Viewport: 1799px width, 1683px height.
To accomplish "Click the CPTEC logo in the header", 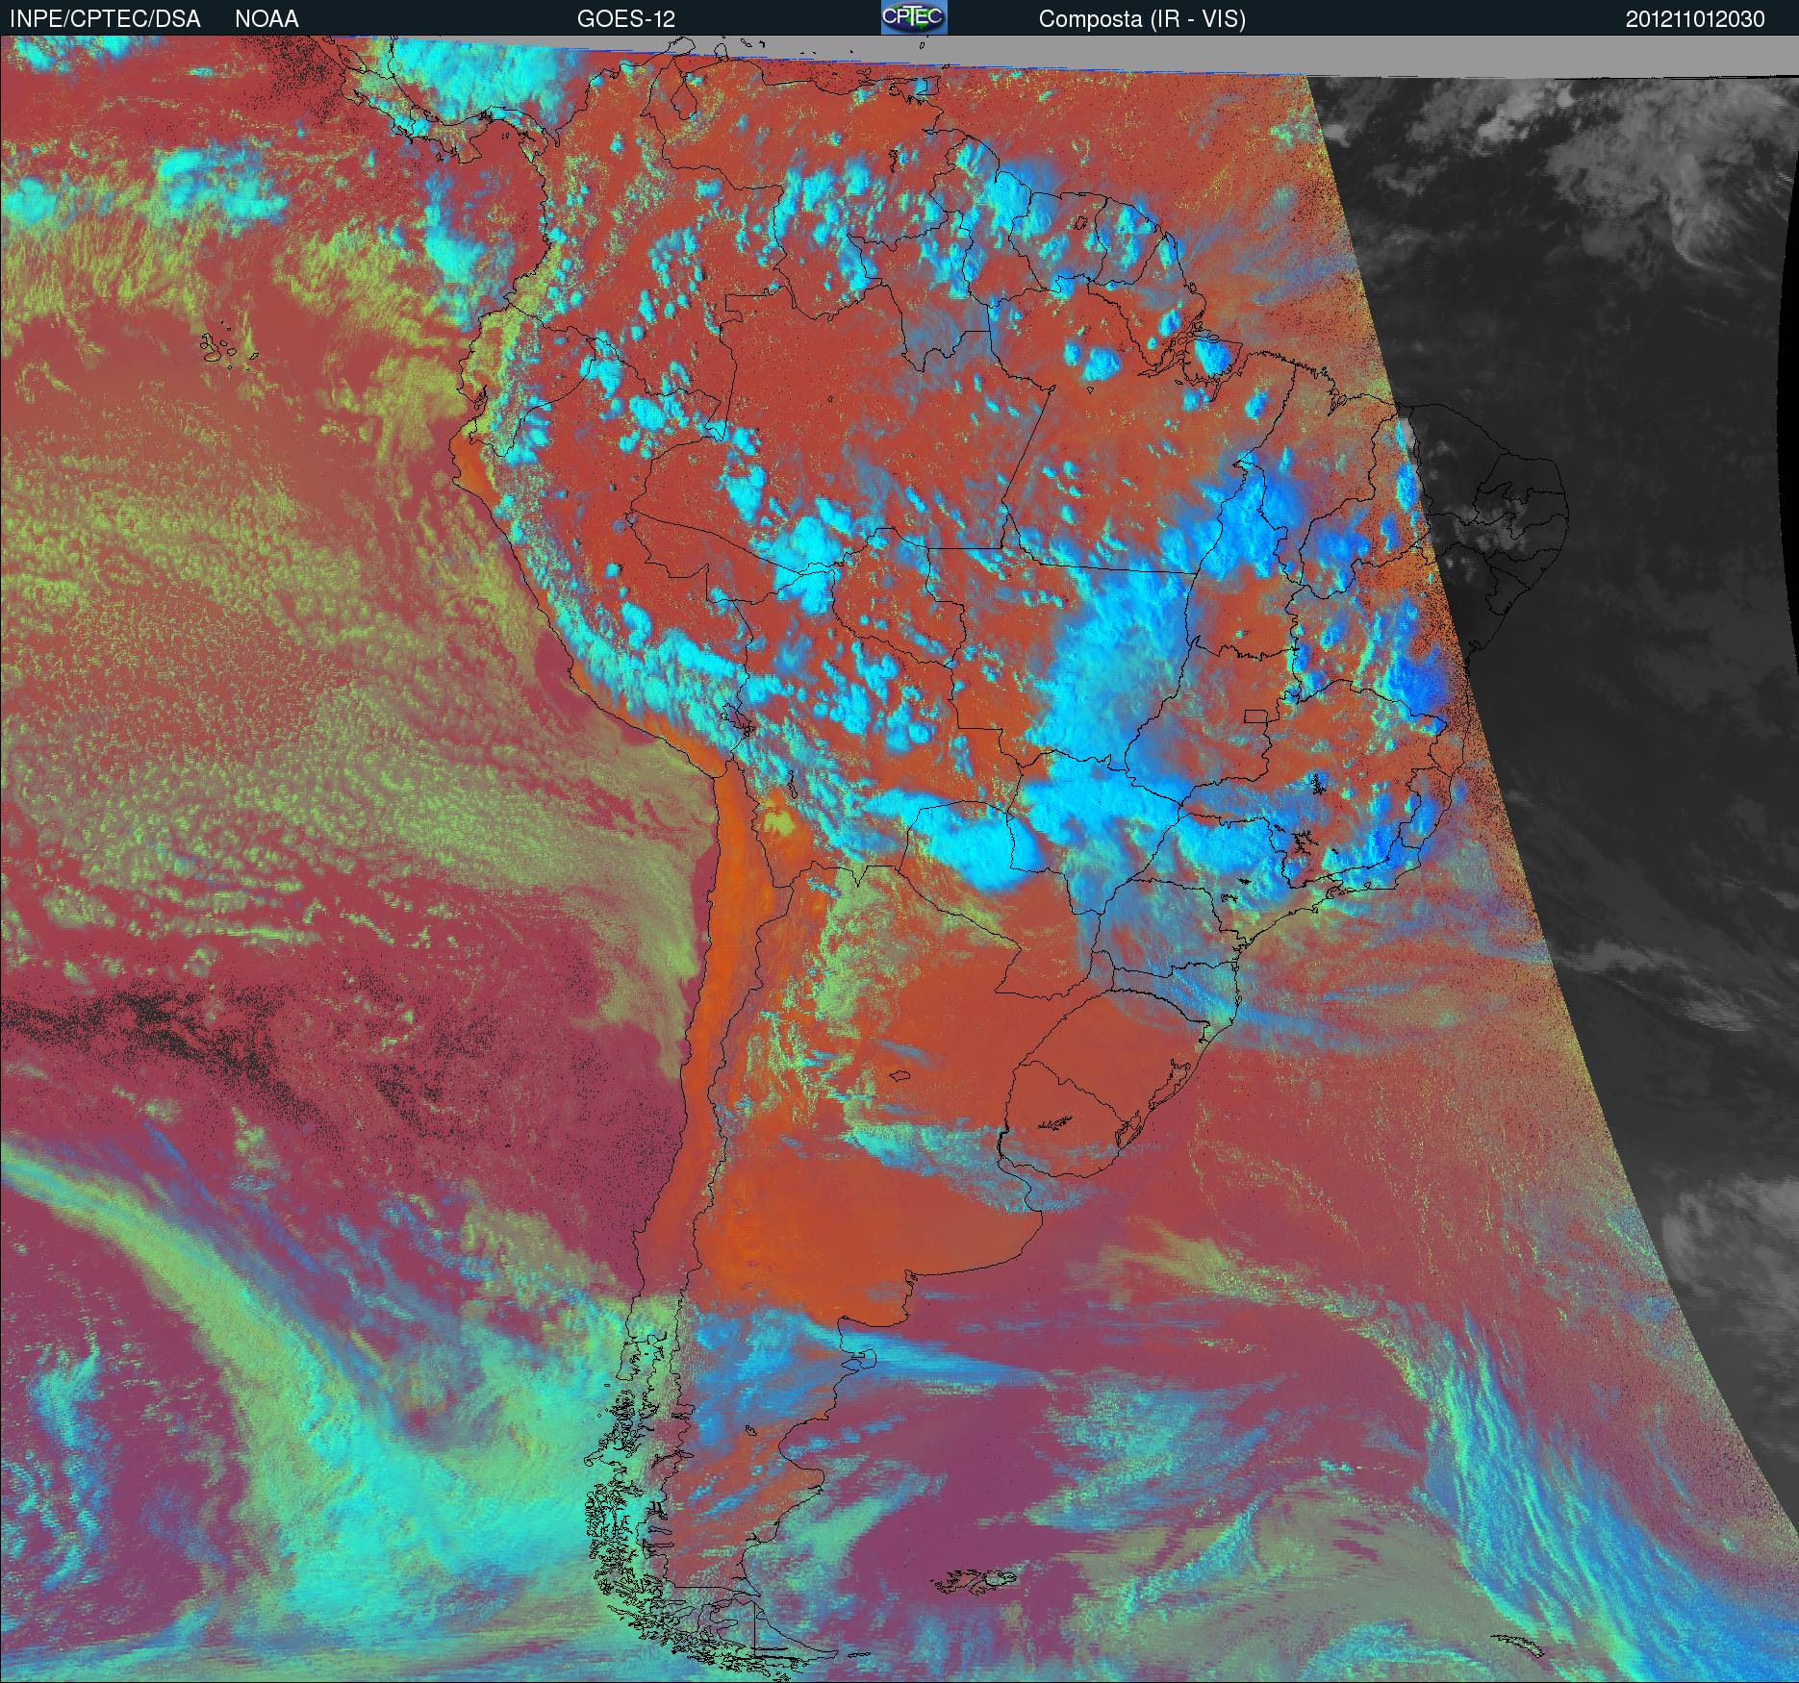I will tap(914, 18).
